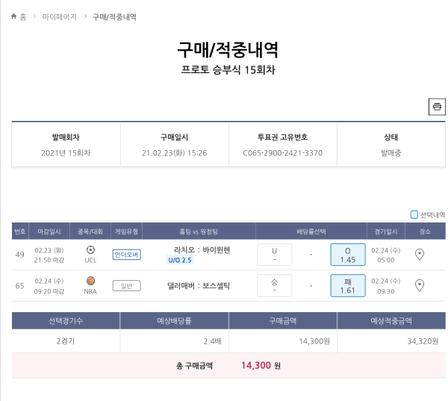Click the 라치오 : 바이뮌헨 match name

(202, 249)
